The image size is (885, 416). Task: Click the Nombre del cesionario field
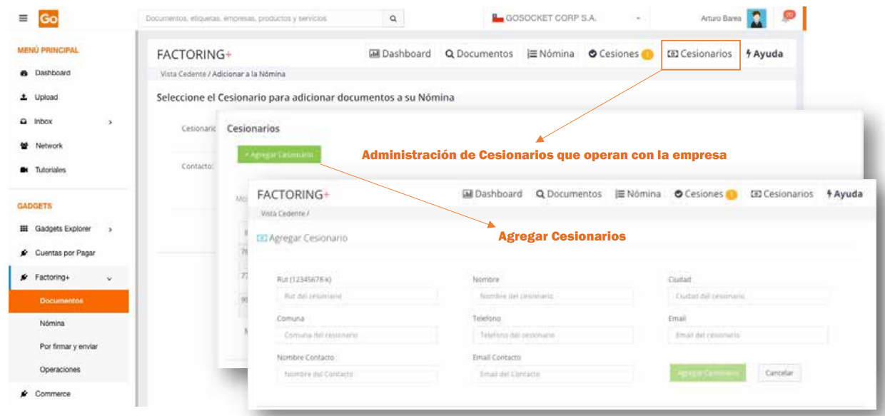pyautogui.click(x=552, y=295)
